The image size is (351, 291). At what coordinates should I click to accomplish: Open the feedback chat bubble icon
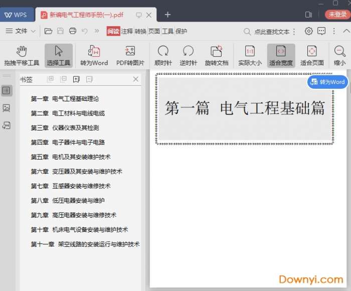(x=321, y=31)
